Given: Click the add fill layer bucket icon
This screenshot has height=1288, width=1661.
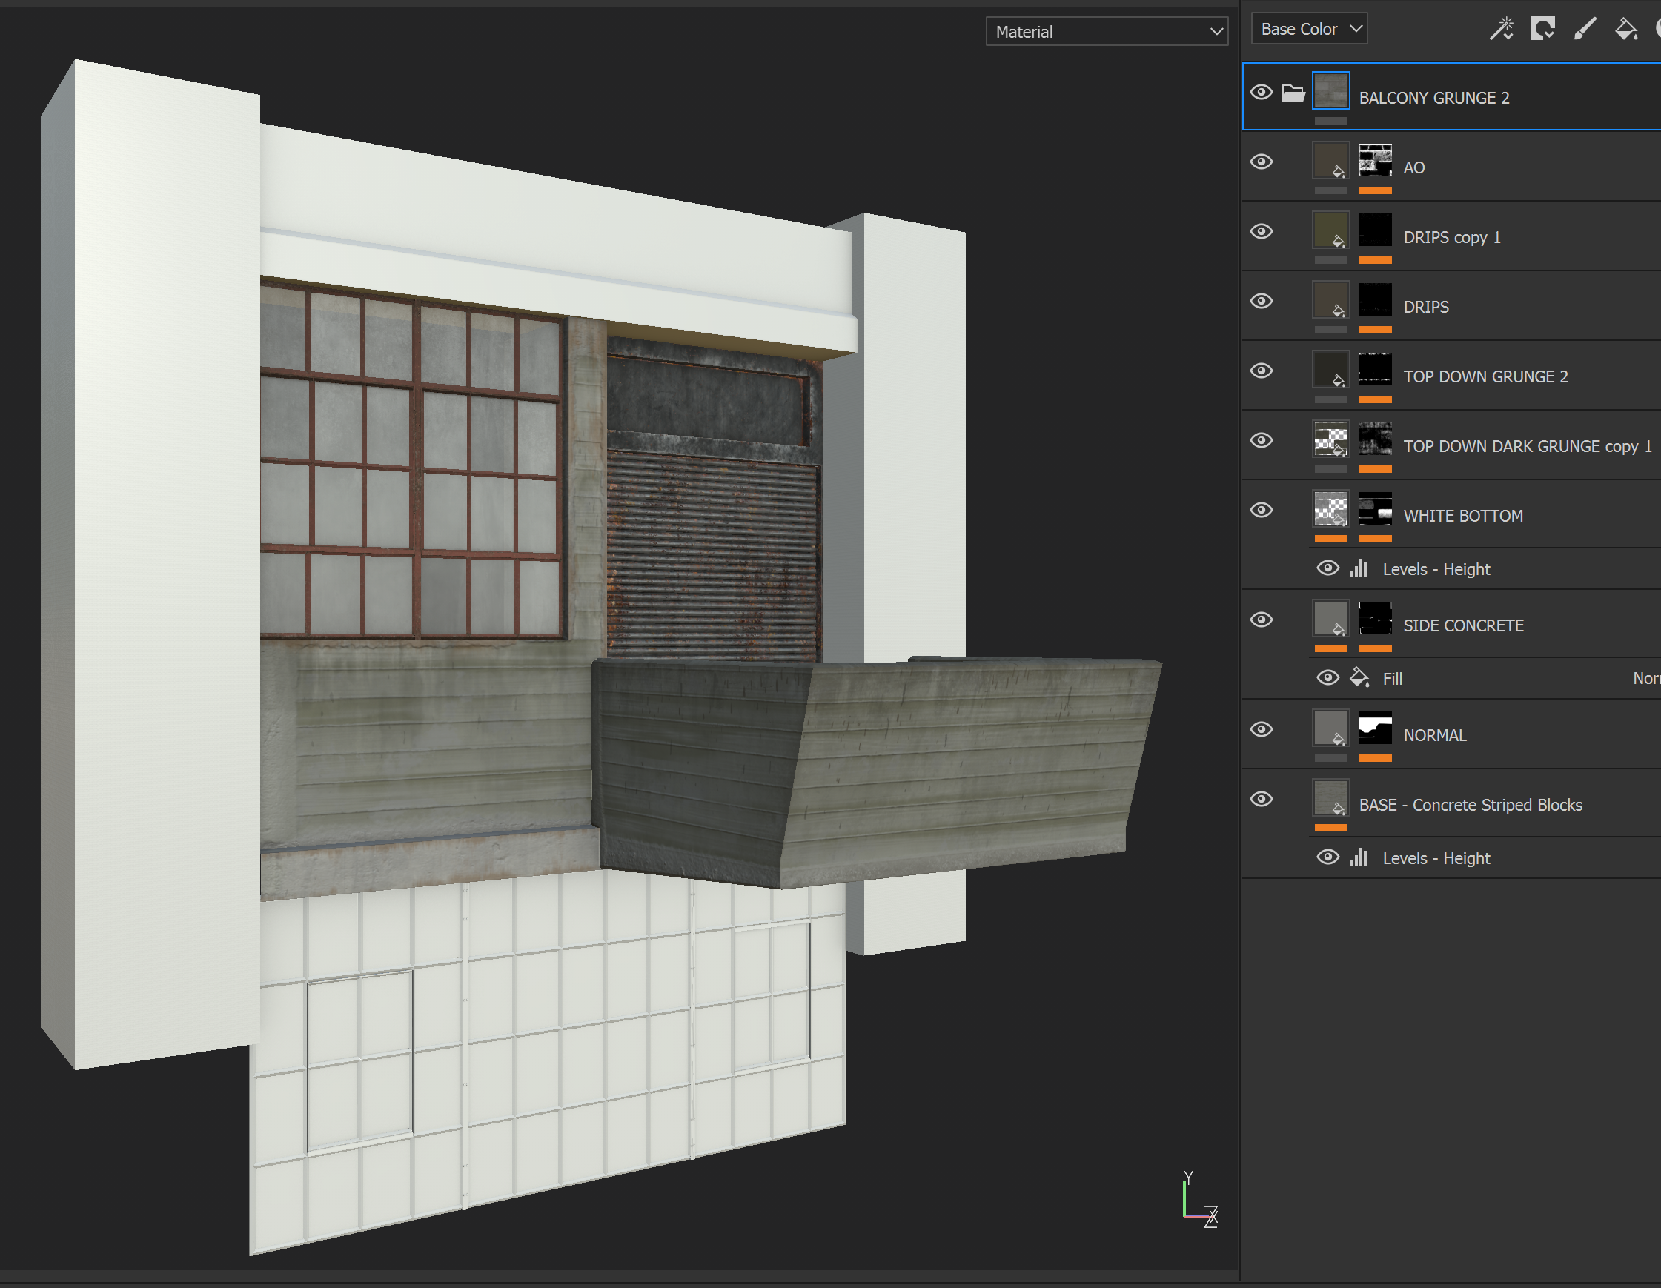Looking at the screenshot, I should tap(1626, 29).
